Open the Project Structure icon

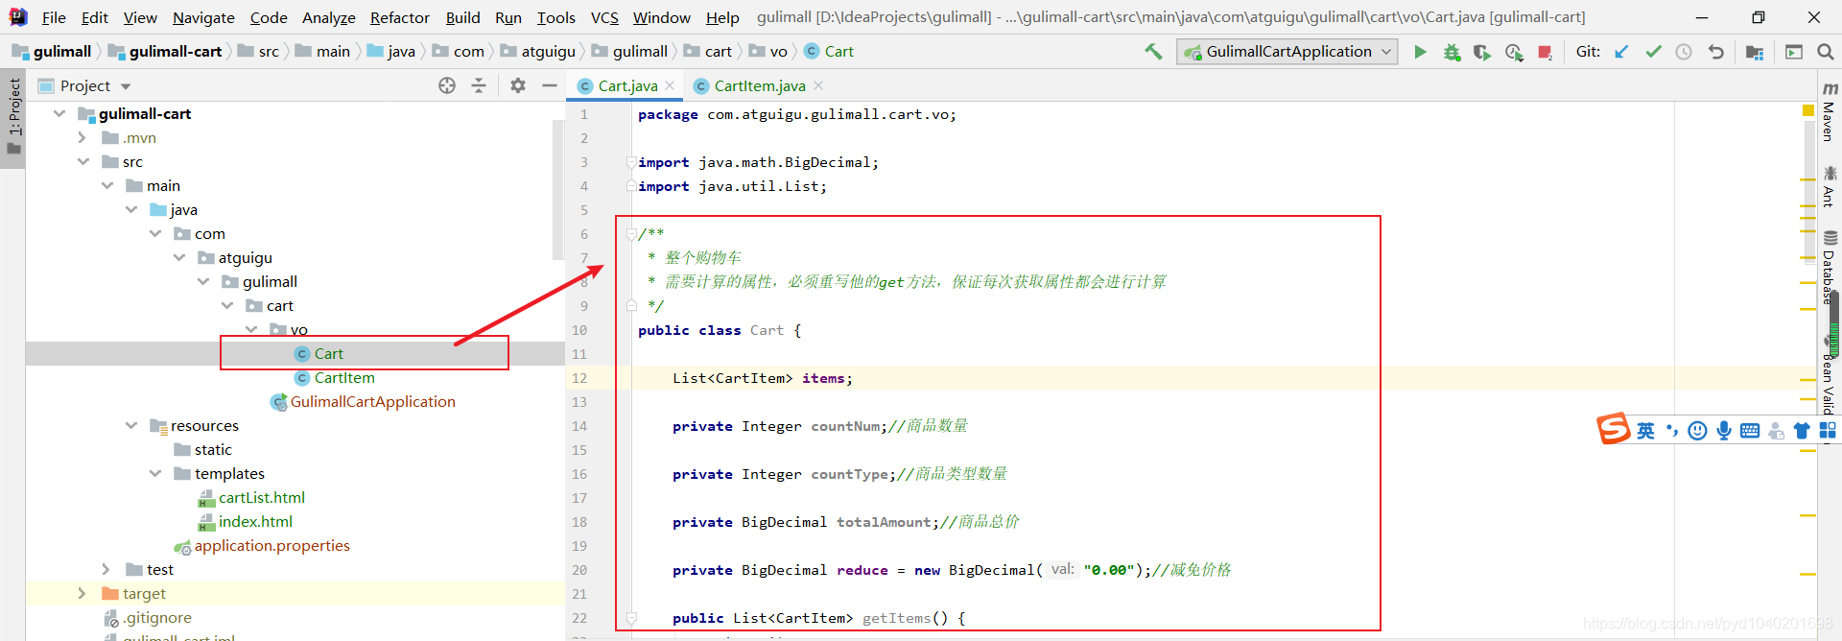[x=1755, y=52]
